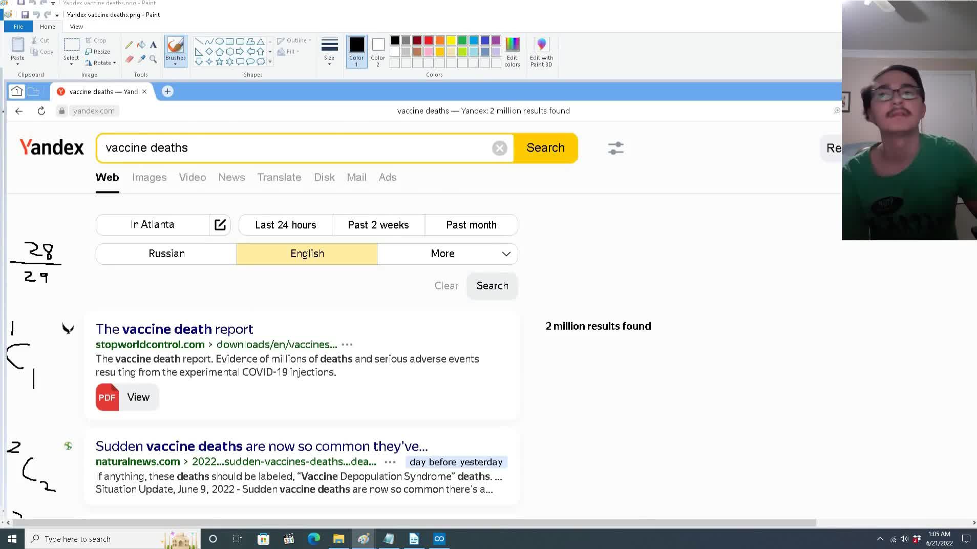
Task: Open the Select dropdown arrow
Action: pos(71,64)
